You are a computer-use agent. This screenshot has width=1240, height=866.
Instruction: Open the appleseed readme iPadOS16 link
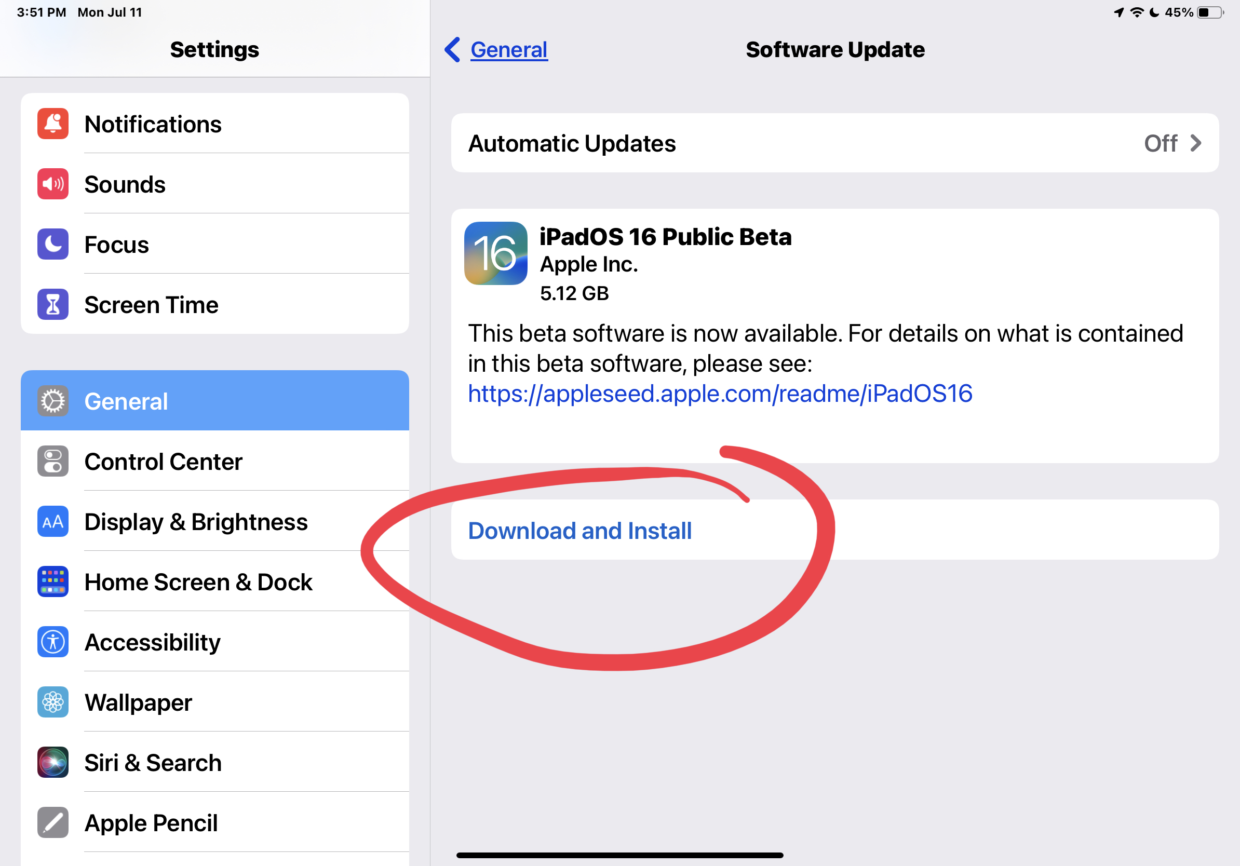point(720,394)
